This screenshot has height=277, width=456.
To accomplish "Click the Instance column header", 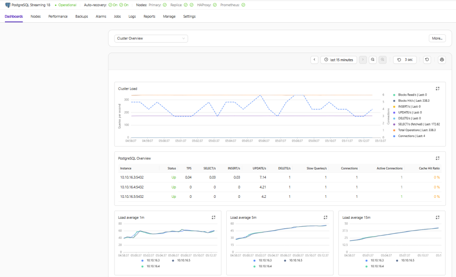I will (x=126, y=169).
